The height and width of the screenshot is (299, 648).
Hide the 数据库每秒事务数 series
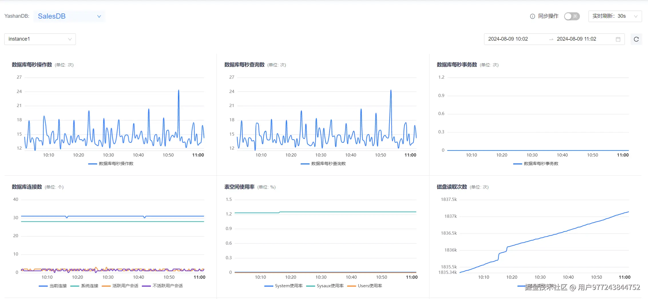point(536,164)
